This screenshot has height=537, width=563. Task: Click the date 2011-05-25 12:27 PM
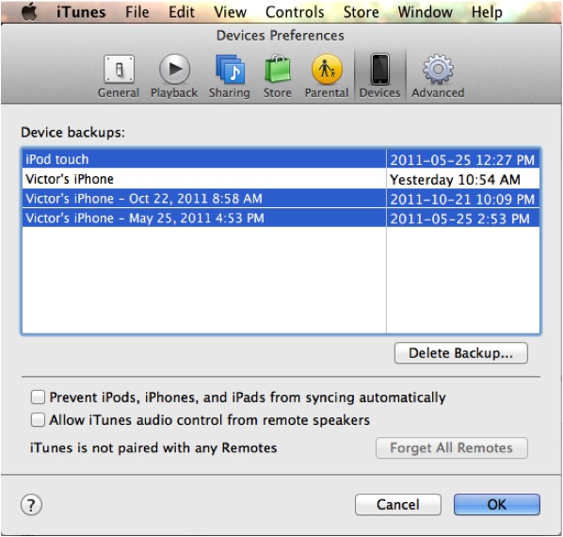click(462, 160)
